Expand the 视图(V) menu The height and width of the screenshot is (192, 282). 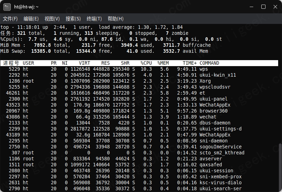52,19
